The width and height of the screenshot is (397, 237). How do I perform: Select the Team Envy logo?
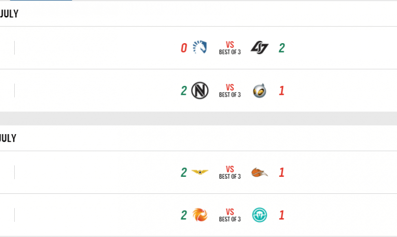coord(200,91)
